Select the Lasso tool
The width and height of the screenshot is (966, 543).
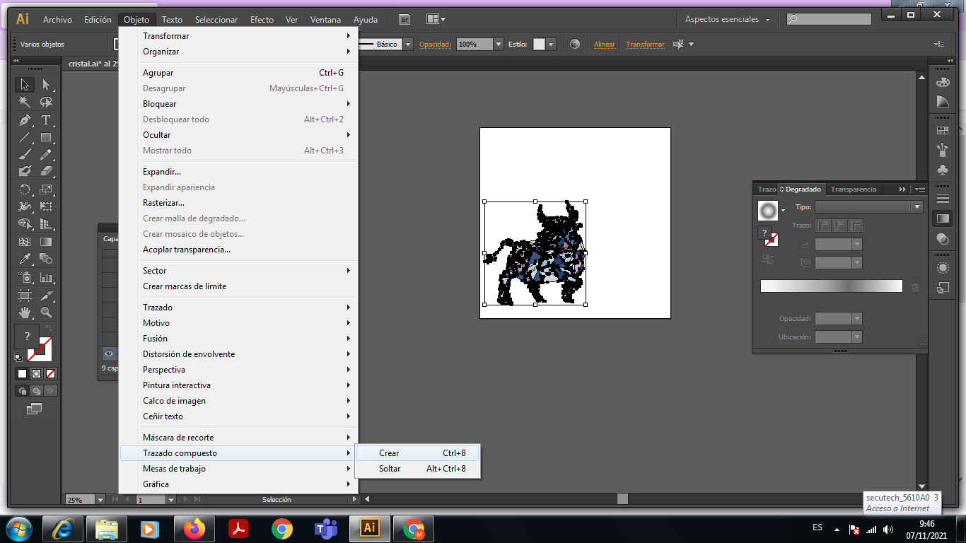(46, 102)
